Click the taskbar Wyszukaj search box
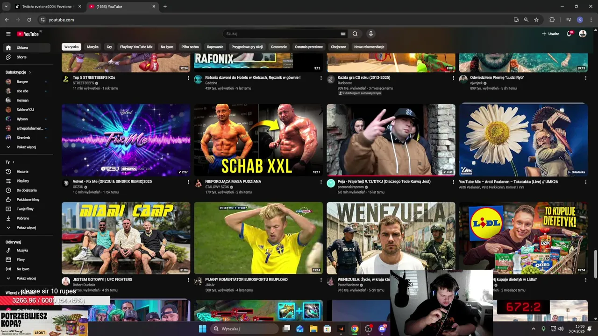This screenshot has width=598, height=336. point(244,329)
